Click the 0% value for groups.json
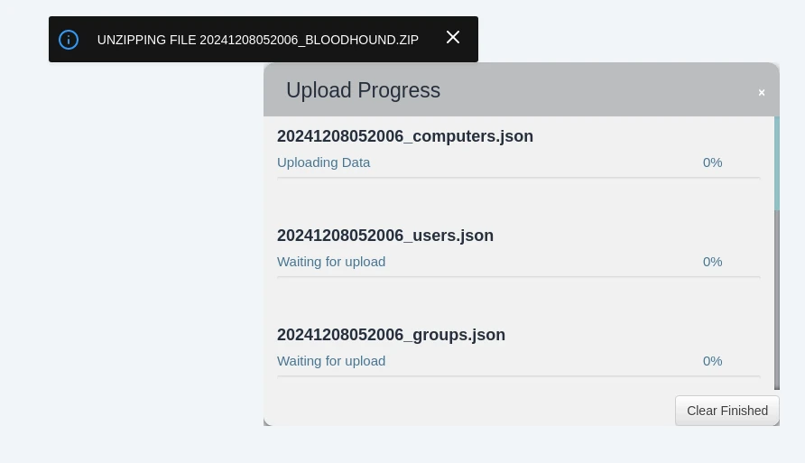The image size is (805, 463). [712, 361]
